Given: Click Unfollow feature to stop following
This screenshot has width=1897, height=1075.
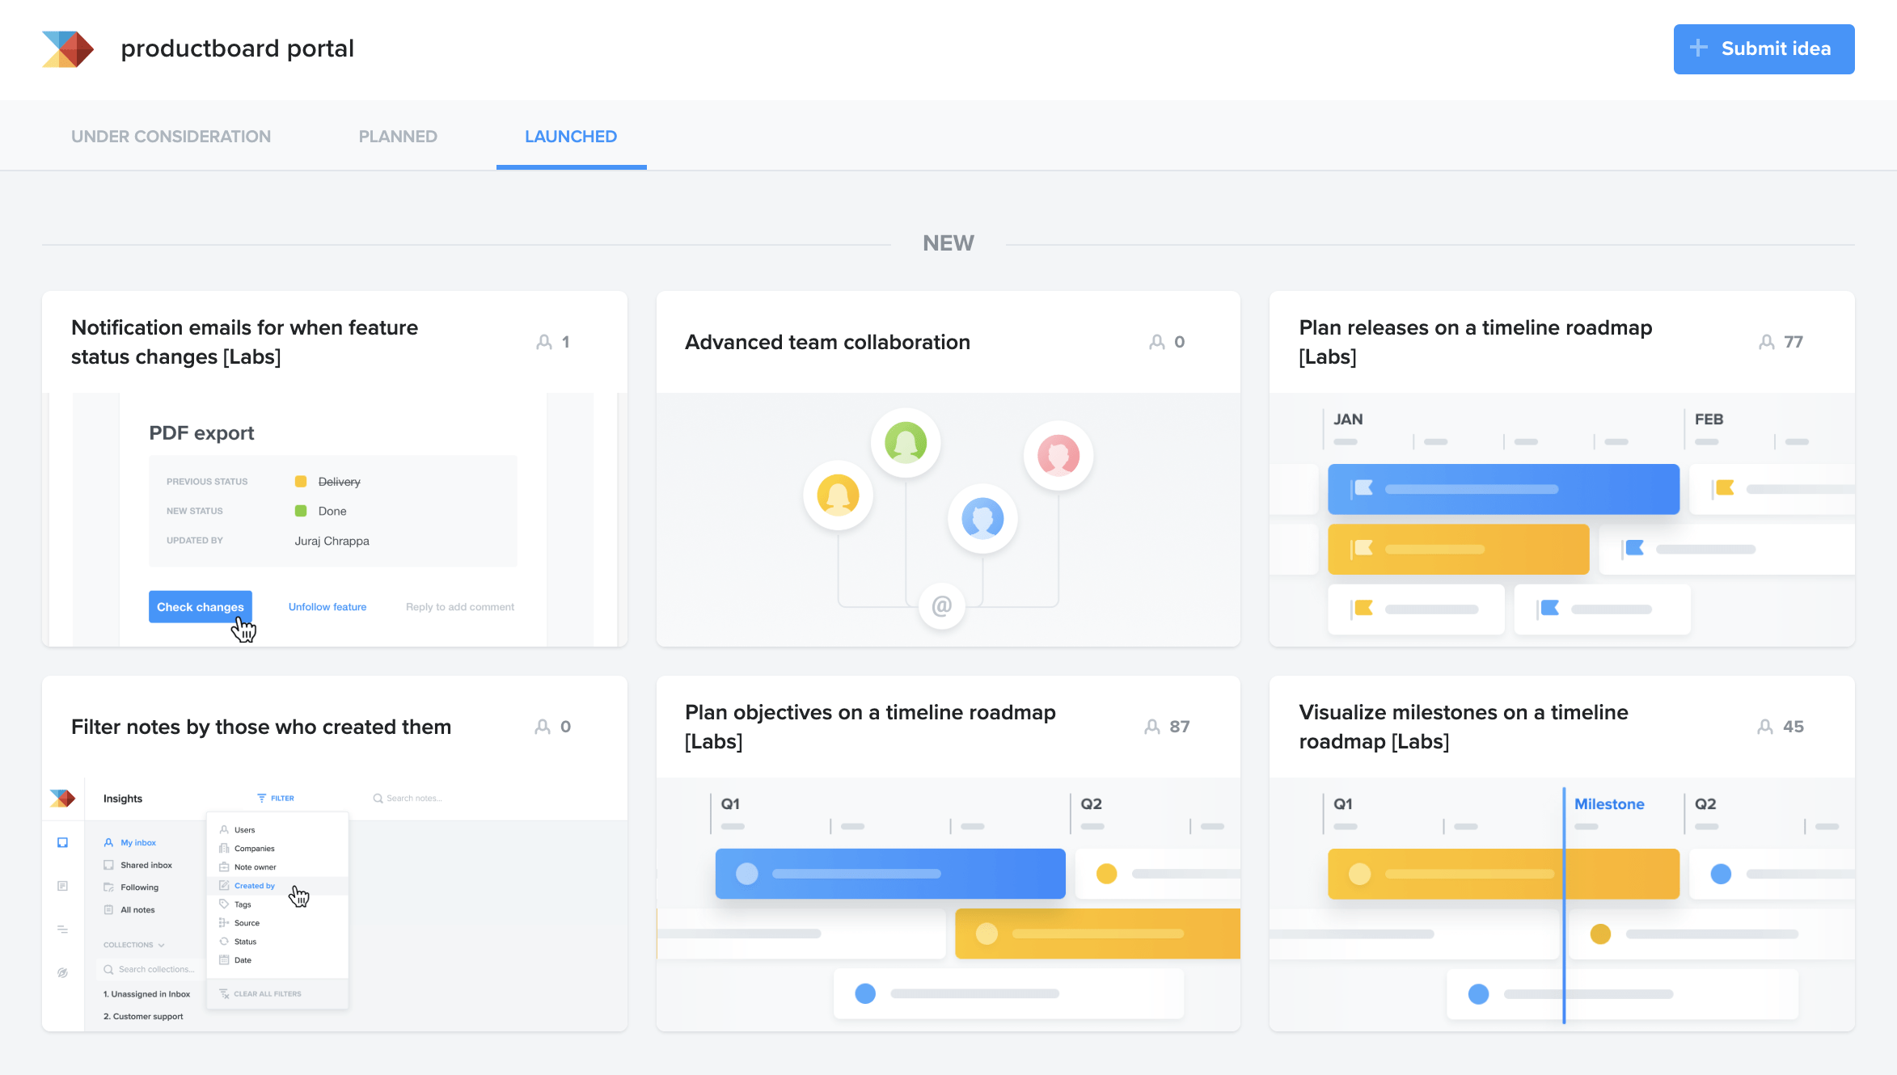Looking at the screenshot, I should [327, 606].
